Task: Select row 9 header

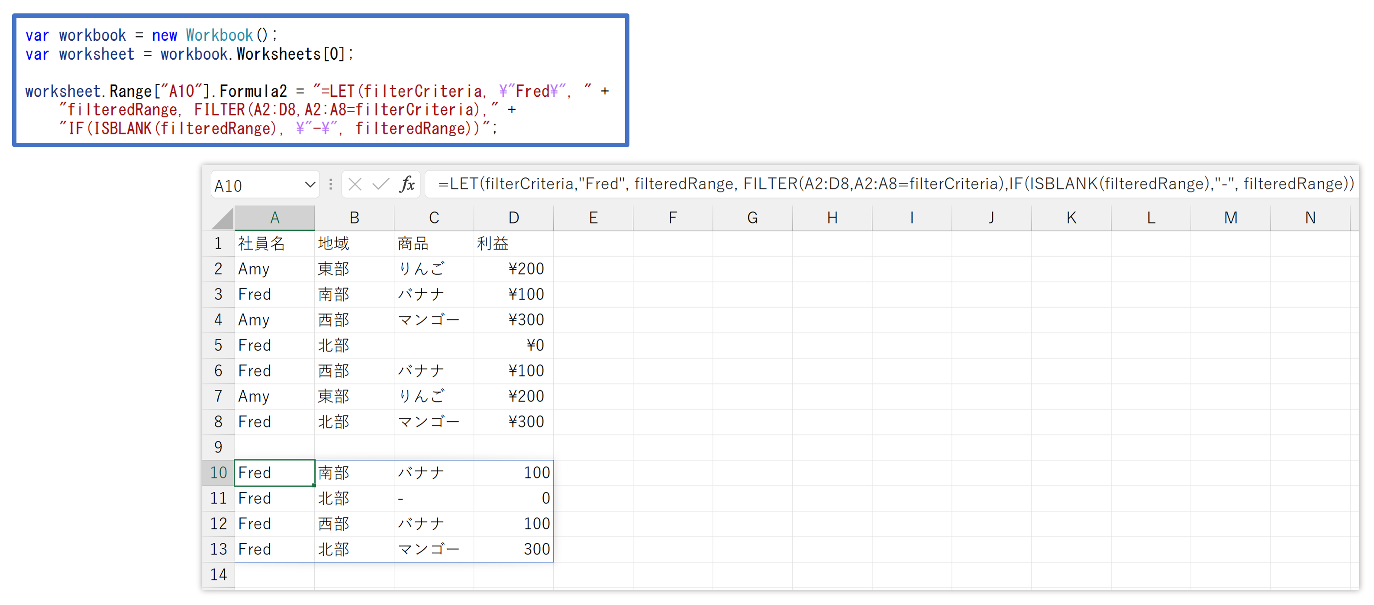Action: point(218,447)
